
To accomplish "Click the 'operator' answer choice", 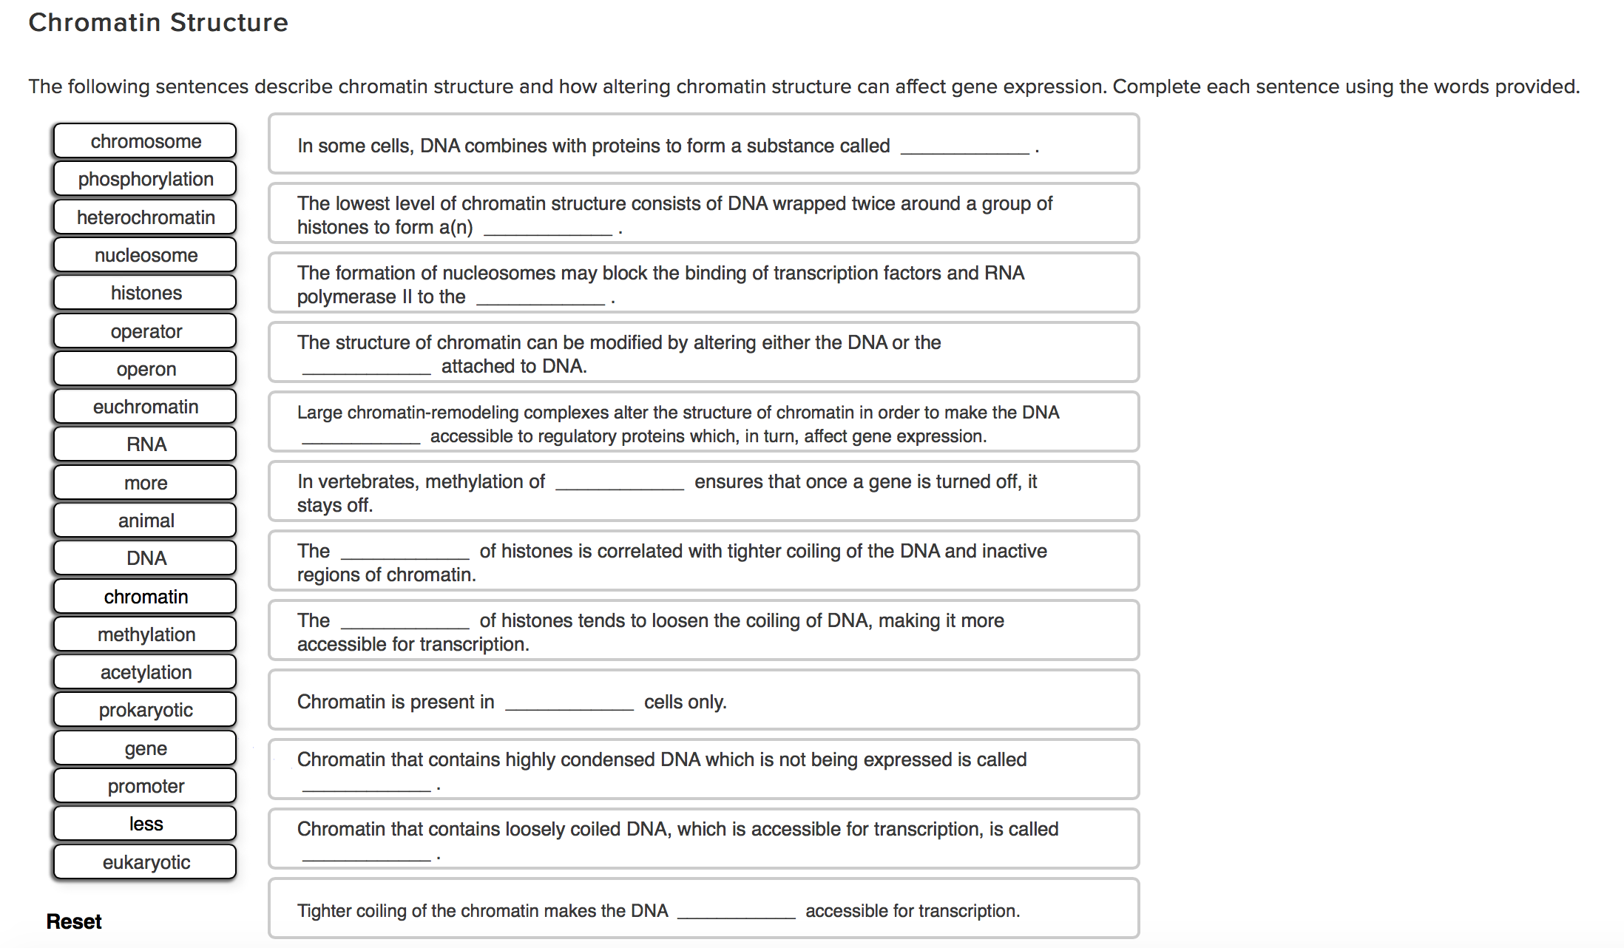I will click(145, 331).
